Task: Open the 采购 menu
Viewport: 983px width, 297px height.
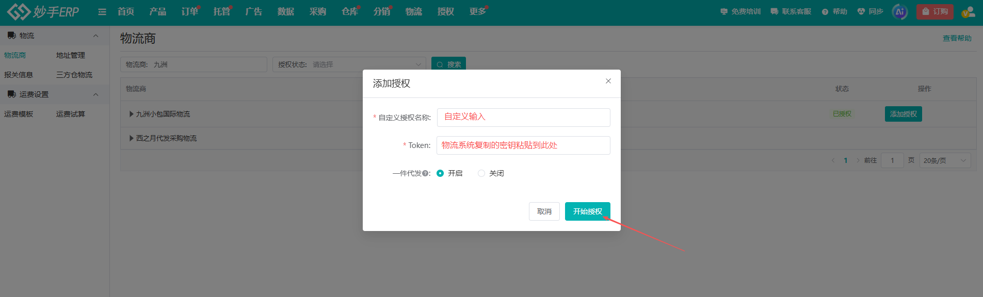Action: [318, 11]
